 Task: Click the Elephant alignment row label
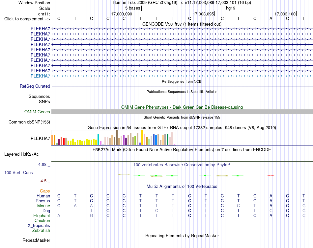42,215
